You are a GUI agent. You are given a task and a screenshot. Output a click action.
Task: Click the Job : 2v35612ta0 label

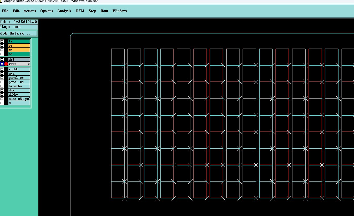point(19,22)
